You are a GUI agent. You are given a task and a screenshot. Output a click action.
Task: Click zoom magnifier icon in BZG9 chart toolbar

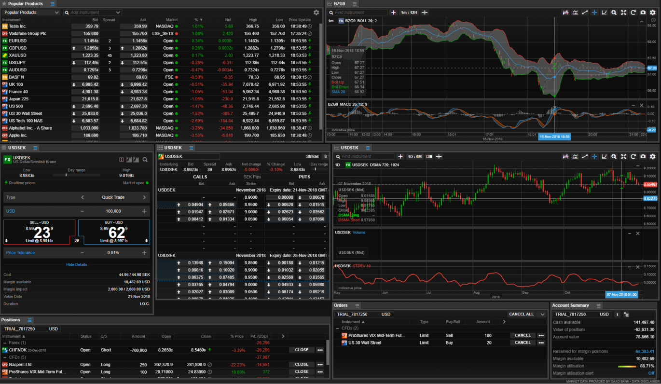point(614,13)
